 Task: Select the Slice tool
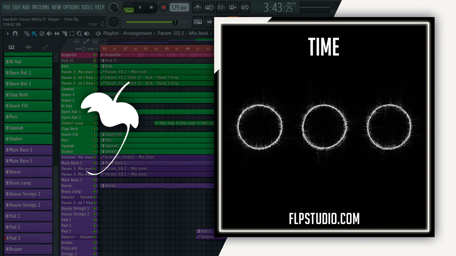point(64,33)
